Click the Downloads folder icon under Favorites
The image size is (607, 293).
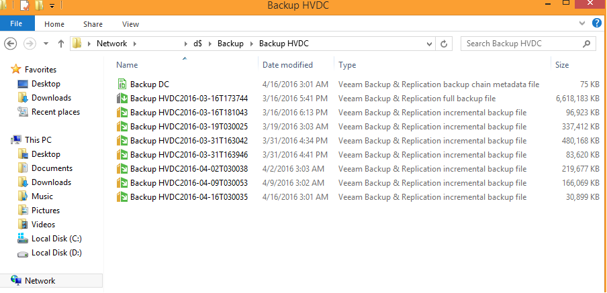(x=23, y=98)
